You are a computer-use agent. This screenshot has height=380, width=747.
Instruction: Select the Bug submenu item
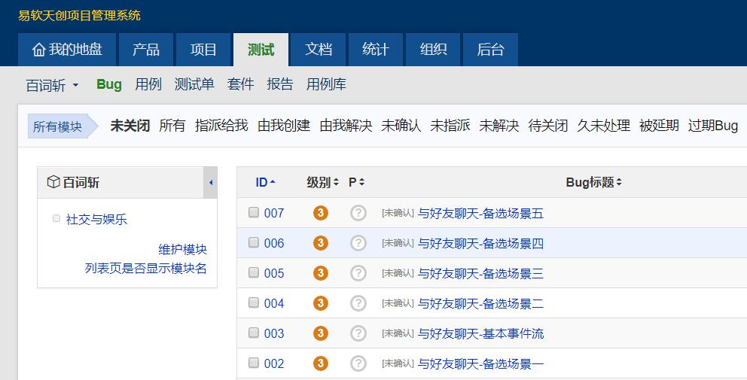(x=109, y=84)
